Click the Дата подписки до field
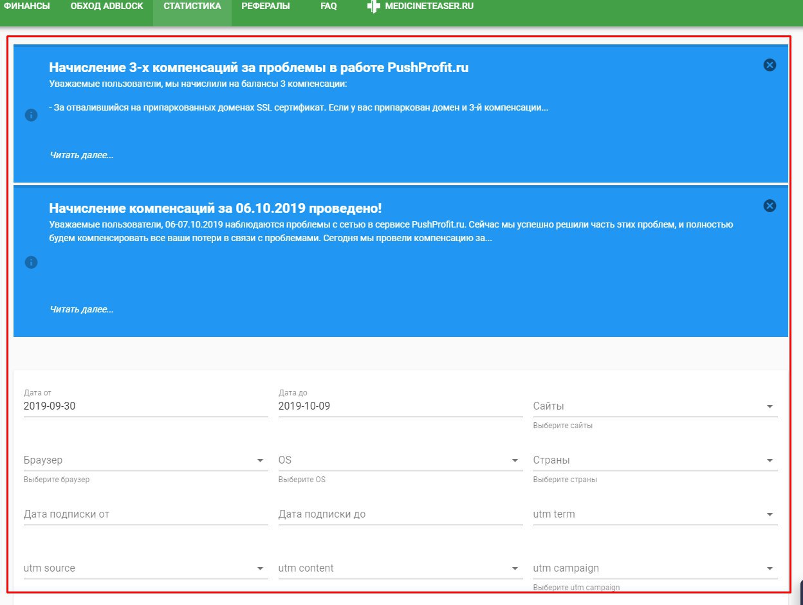The width and height of the screenshot is (803, 605). pyautogui.click(x=401, y=514)
